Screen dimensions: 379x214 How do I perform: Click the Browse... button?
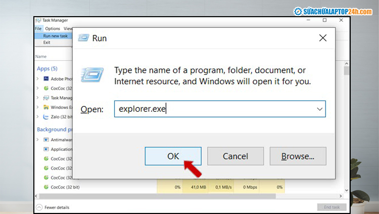tap(298, 156)
